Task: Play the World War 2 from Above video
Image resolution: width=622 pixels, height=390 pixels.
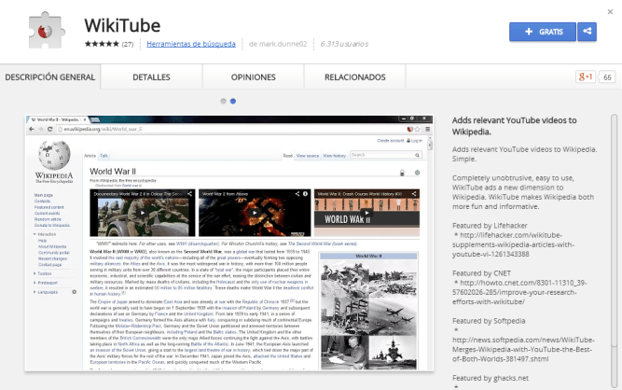Action: [x=255, y=213]
